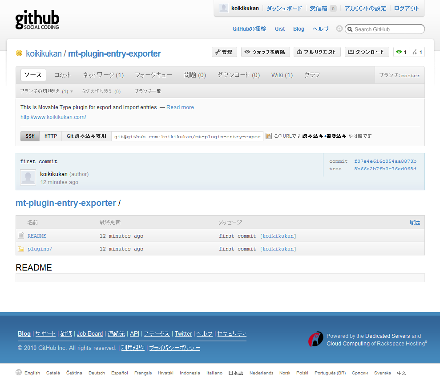Screen dimensions: 440x378
Task: Switch to the ソース tab
Action: (x=33, y=75)
